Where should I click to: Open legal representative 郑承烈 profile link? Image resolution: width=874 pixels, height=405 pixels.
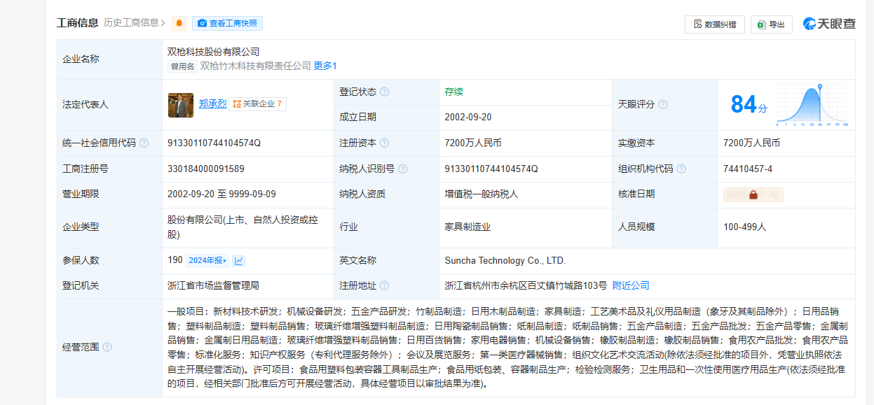(x=212, y=104)
